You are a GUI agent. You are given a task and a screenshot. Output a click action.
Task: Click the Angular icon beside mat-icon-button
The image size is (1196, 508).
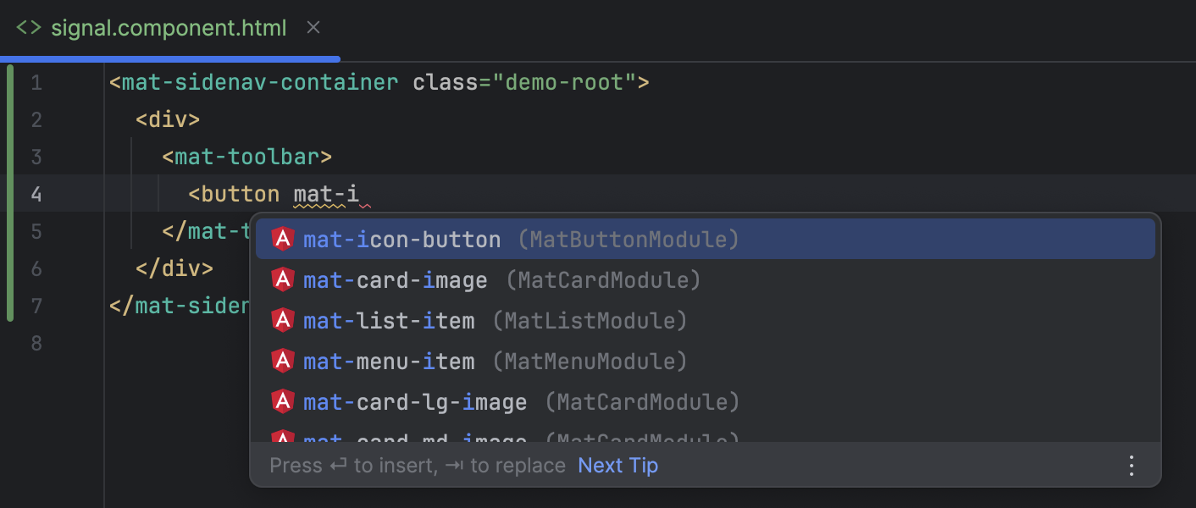pos(283,239)
